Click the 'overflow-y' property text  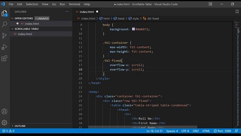[x=119, y=70]
